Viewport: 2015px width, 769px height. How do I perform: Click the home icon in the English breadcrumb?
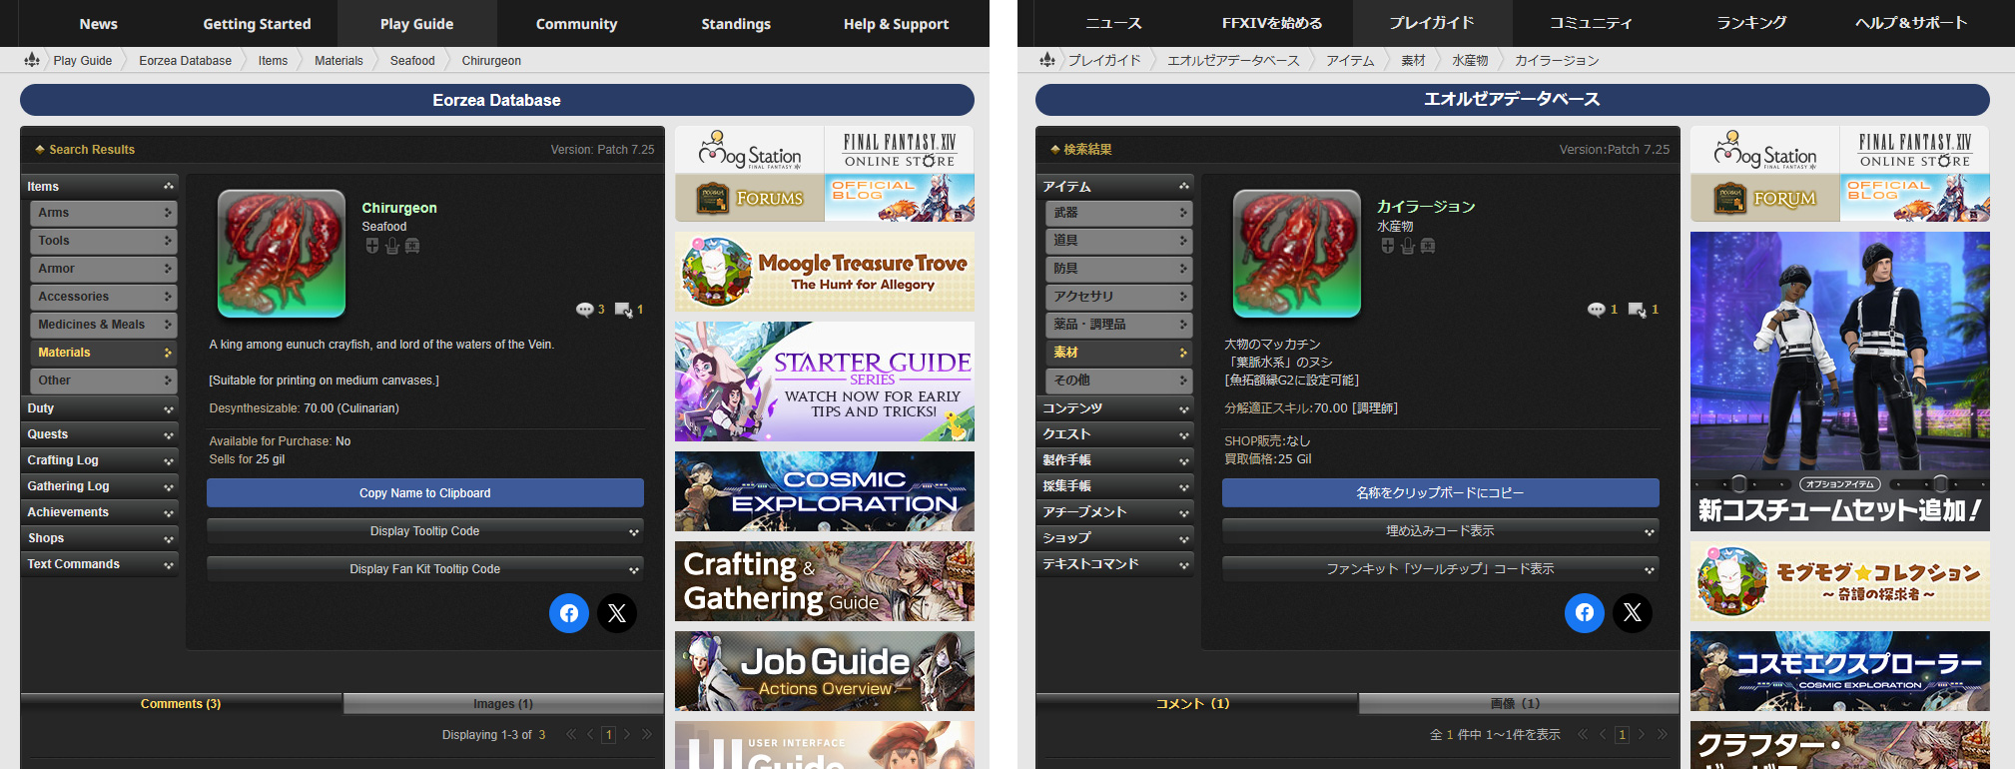[32, 60]
